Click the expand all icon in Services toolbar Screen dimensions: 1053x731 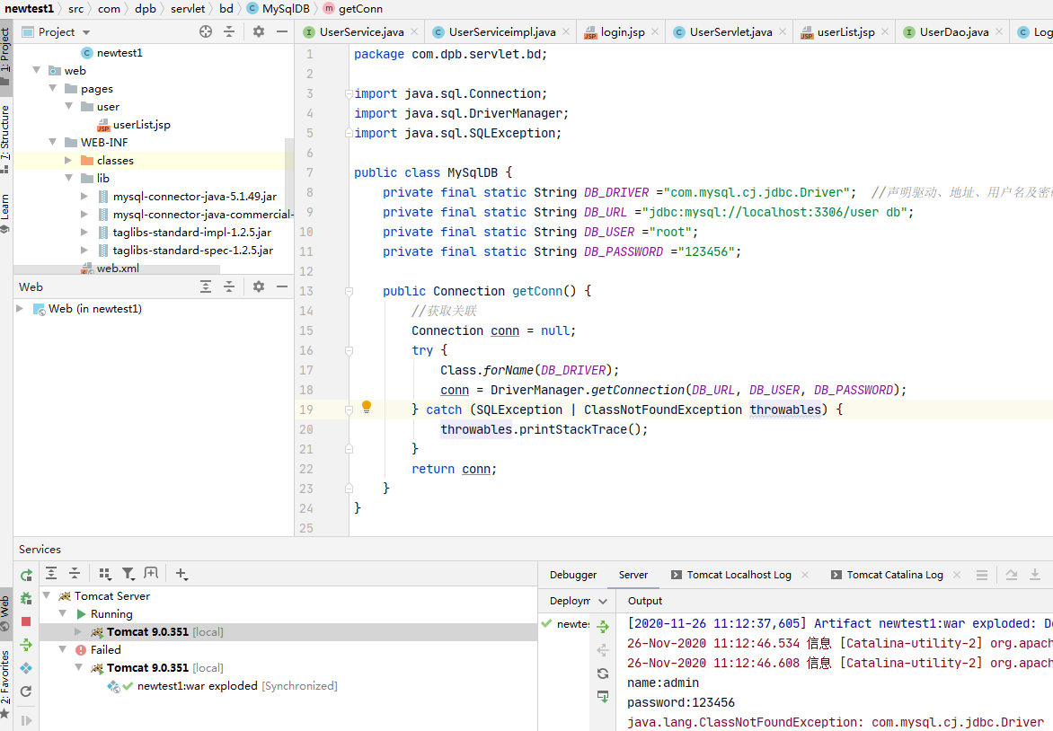pos(51,574)
